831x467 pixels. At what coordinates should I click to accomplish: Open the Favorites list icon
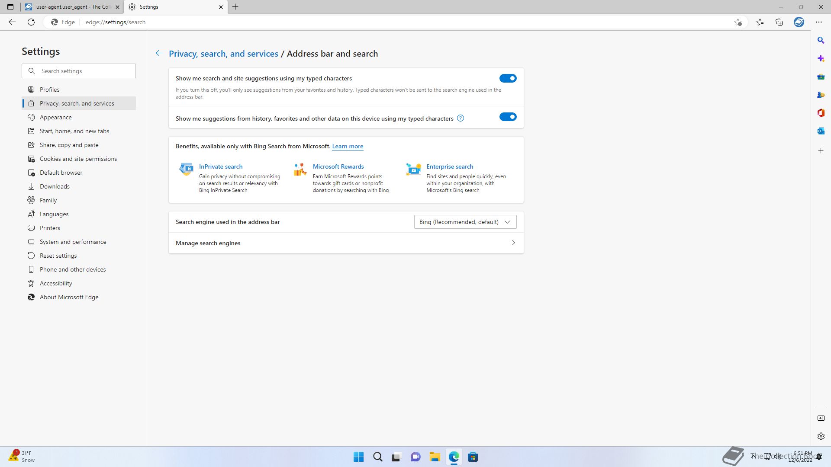pyautogui.click(x=760, y=22)
